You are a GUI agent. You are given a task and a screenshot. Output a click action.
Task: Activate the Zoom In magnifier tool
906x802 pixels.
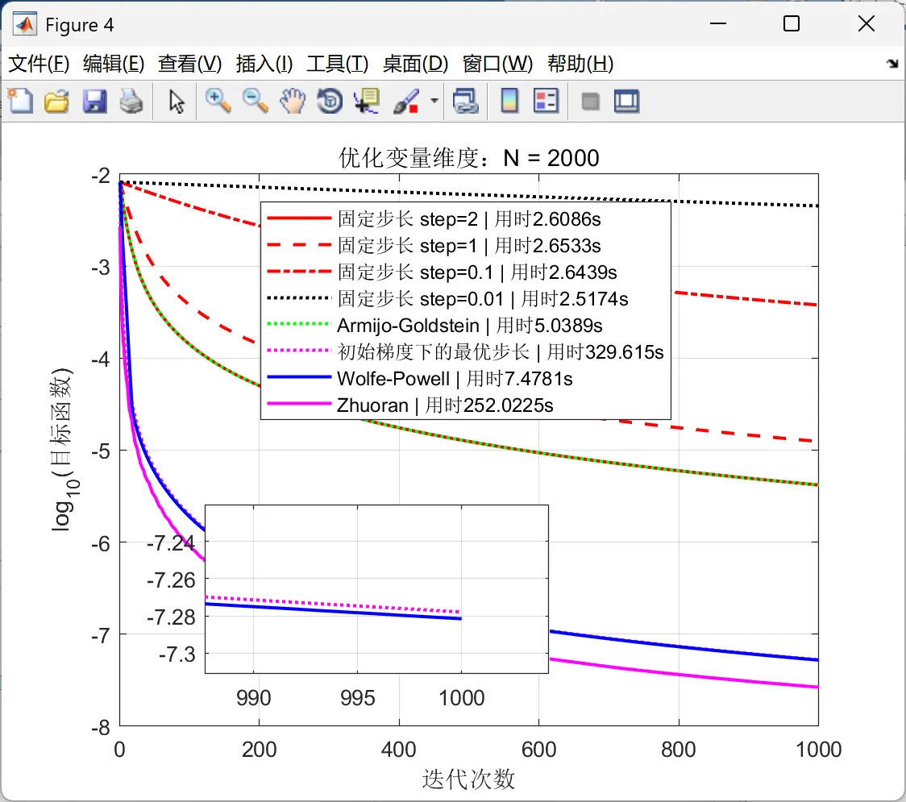[218, 101]
